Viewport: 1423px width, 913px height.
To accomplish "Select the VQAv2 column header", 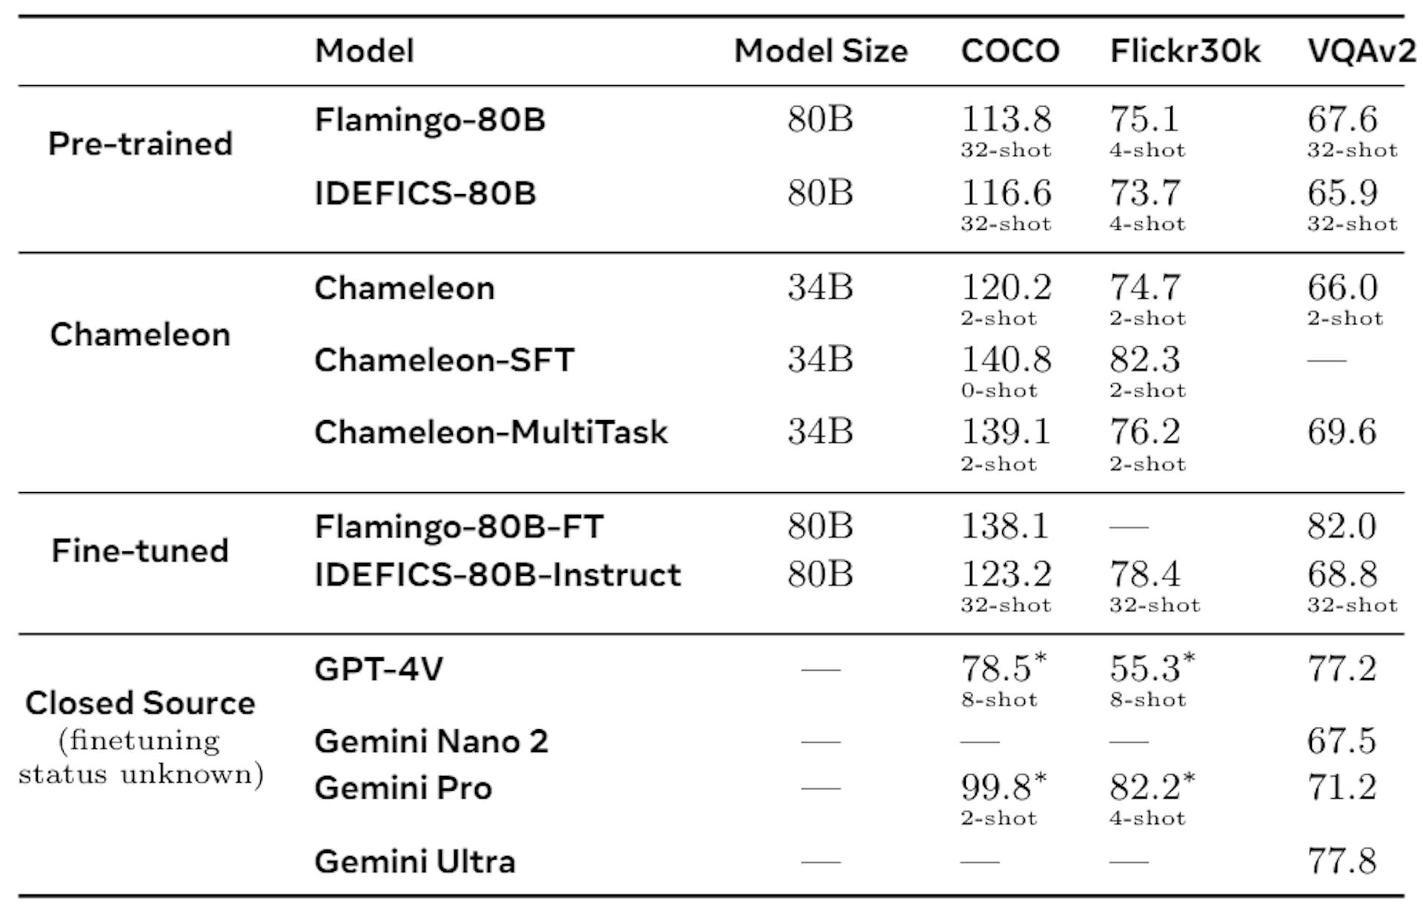I will pyautogui.click(x=1361, y=51).
